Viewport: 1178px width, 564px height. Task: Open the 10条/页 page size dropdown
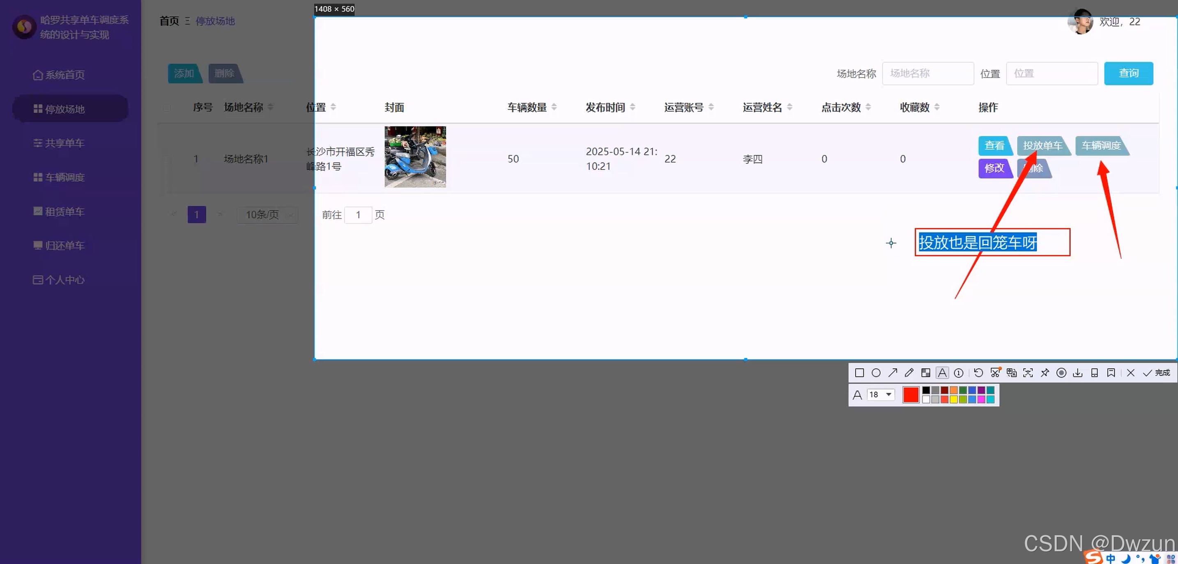pyautogui.click(x=267, y=214)
